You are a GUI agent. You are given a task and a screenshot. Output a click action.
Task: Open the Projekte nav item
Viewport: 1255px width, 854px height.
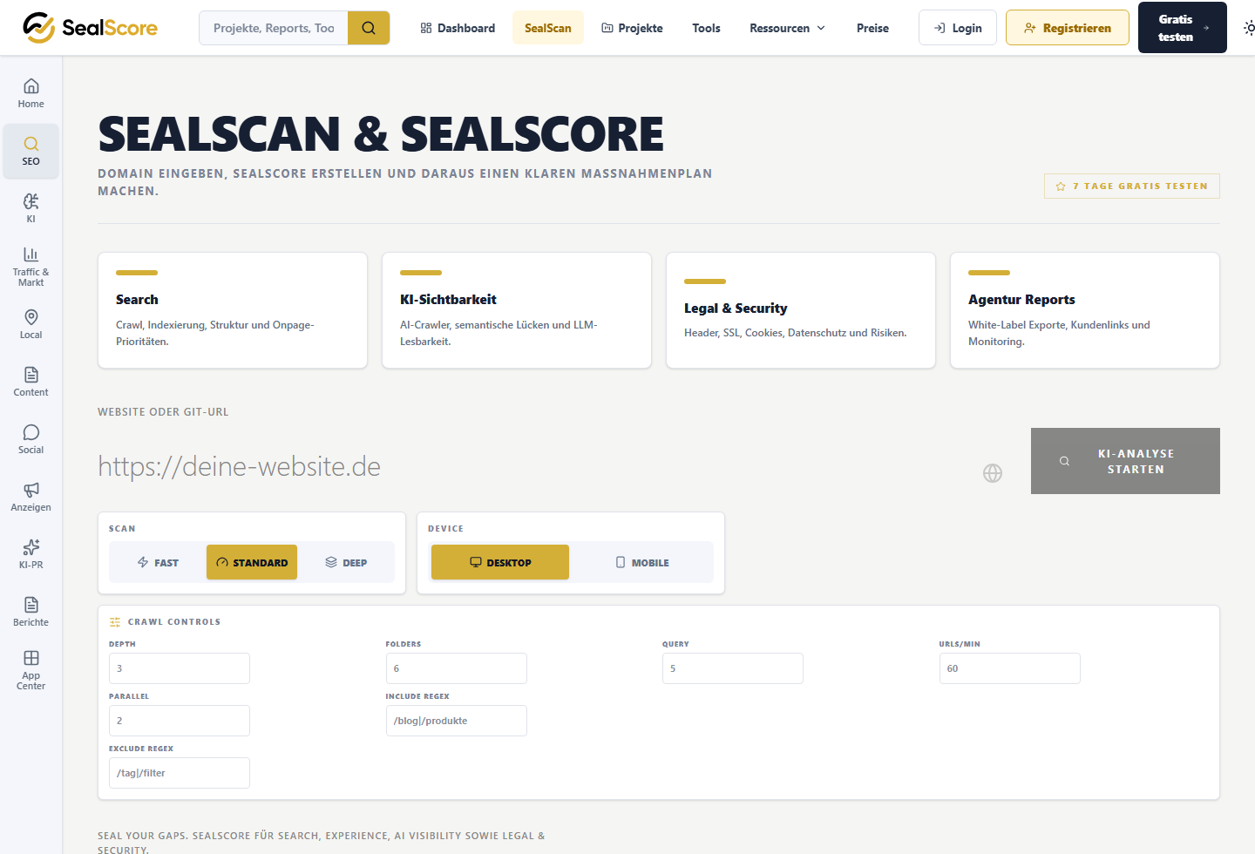[x=633, y=28]
